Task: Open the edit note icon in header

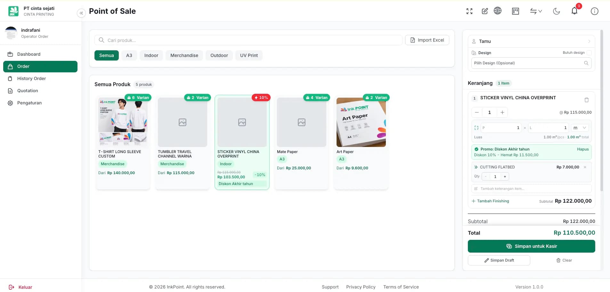Action: tap(485, 11)
